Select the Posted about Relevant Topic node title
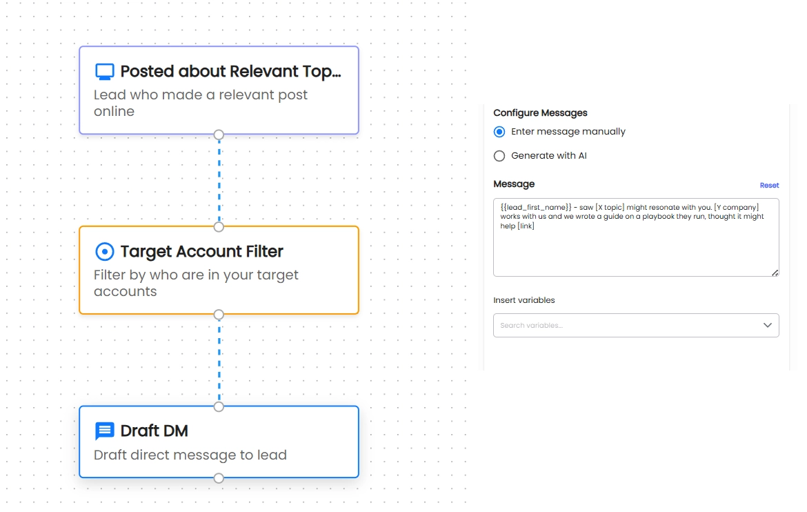The image size is (807, 512). click(230, 72)
